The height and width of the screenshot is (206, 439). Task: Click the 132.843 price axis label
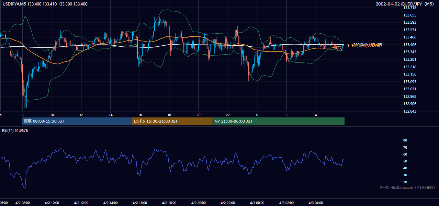click(x=410, y=111)
